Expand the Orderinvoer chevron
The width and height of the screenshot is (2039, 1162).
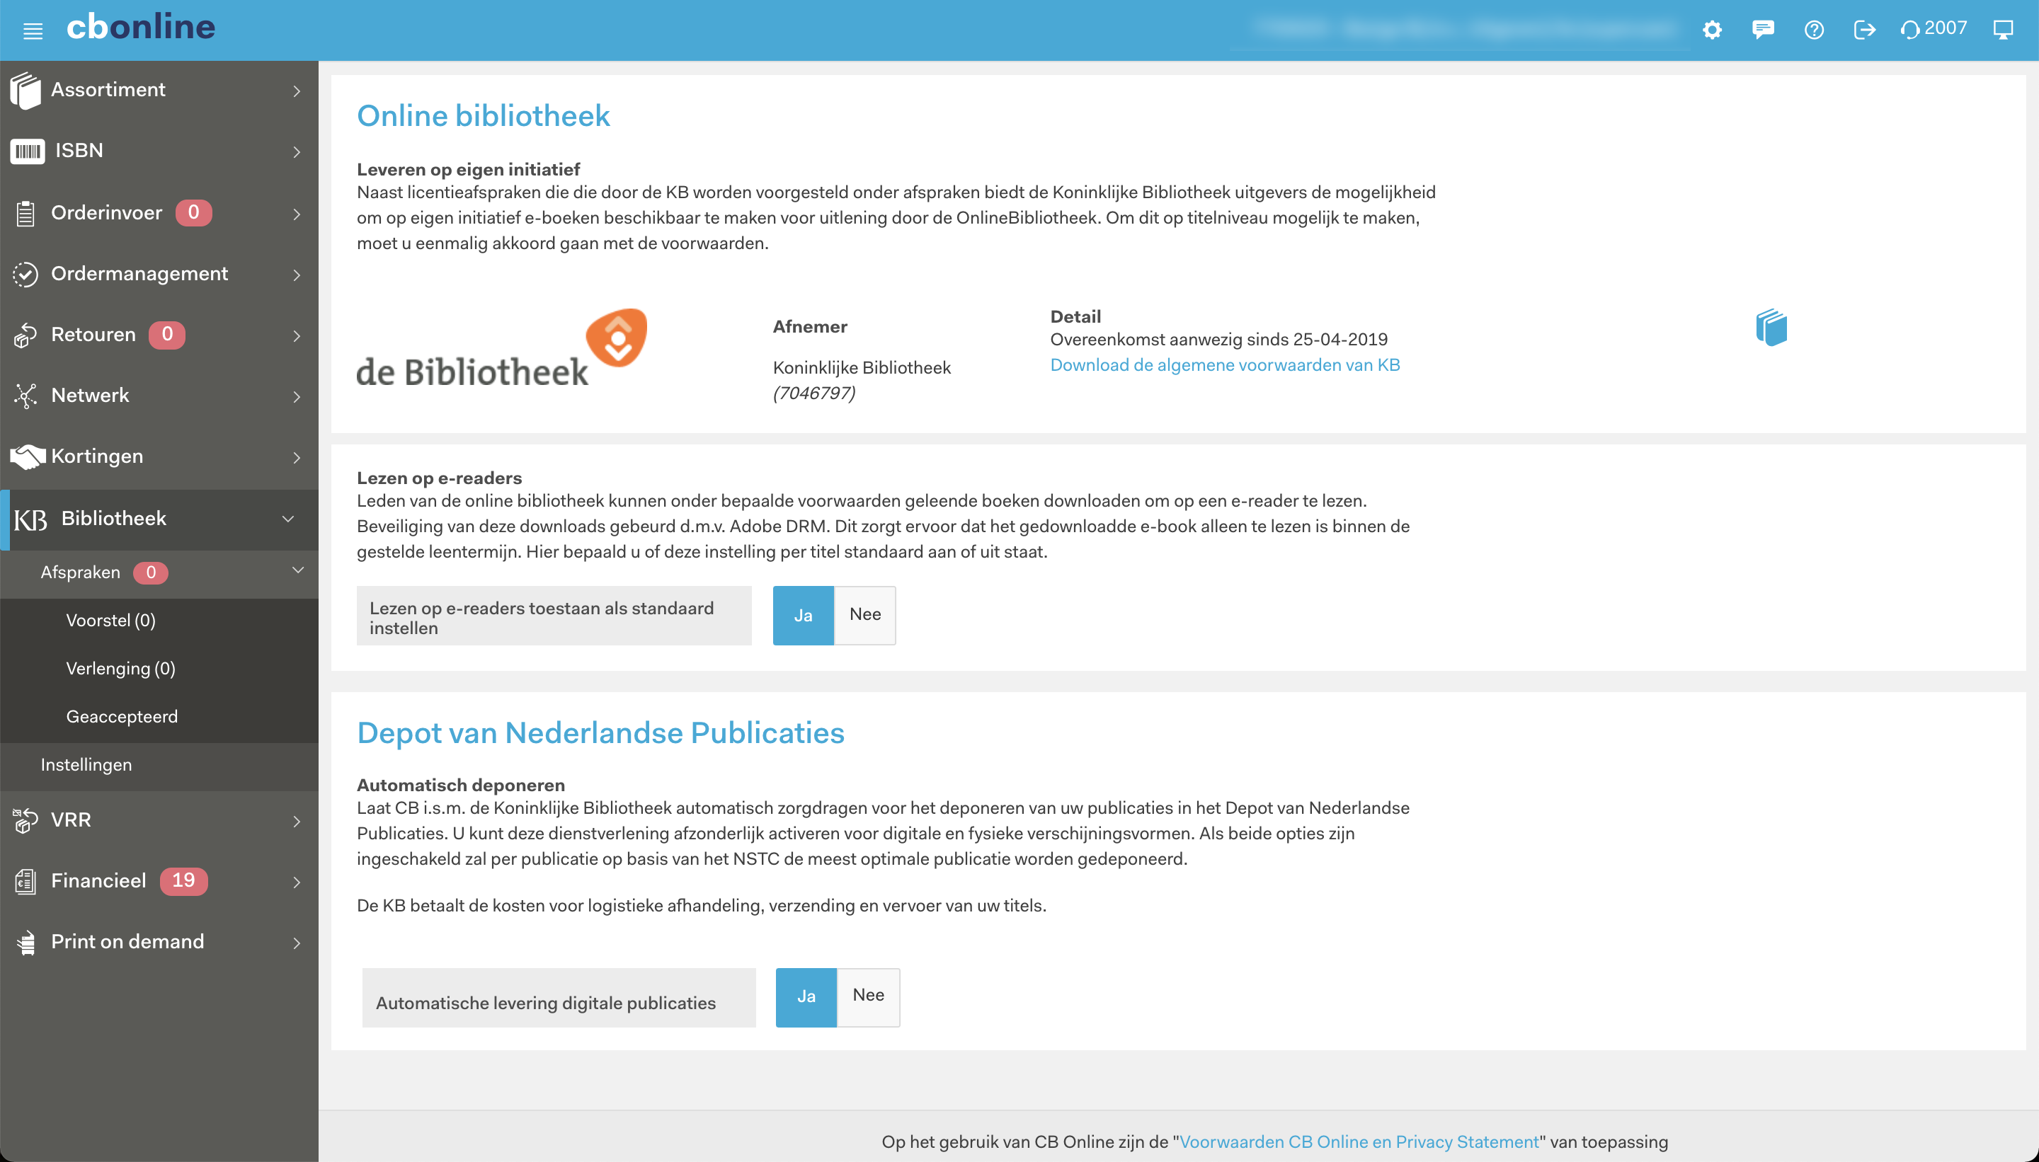tap(297, 214)
